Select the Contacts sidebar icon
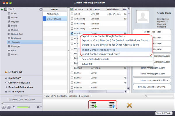The height and width of the screenshot is (116, 175). point(9,42)
